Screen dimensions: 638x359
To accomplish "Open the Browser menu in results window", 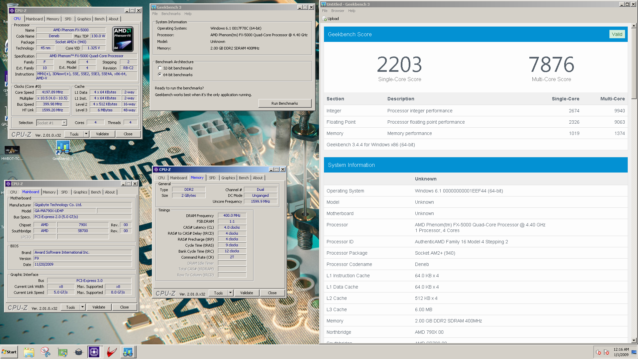I will [x=338, y=11].
